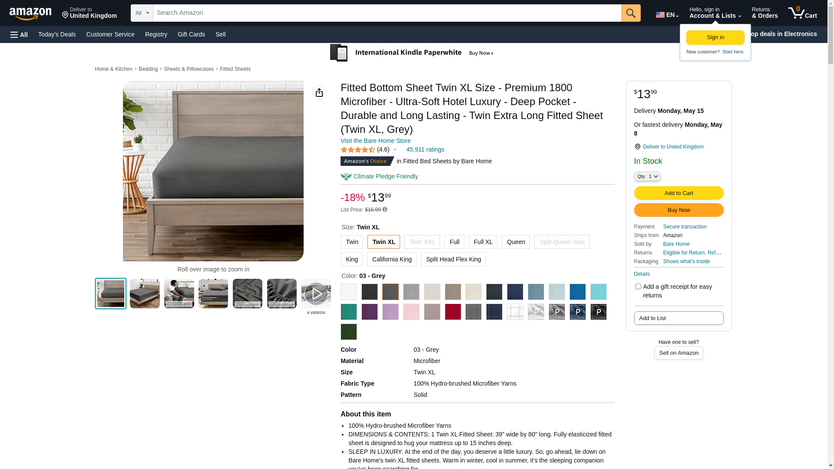
Task: Click the search magnifier button
Action: click(630, 13)
